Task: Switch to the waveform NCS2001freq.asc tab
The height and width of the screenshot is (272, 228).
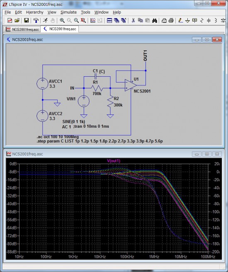Action: [x=22, y=29]
